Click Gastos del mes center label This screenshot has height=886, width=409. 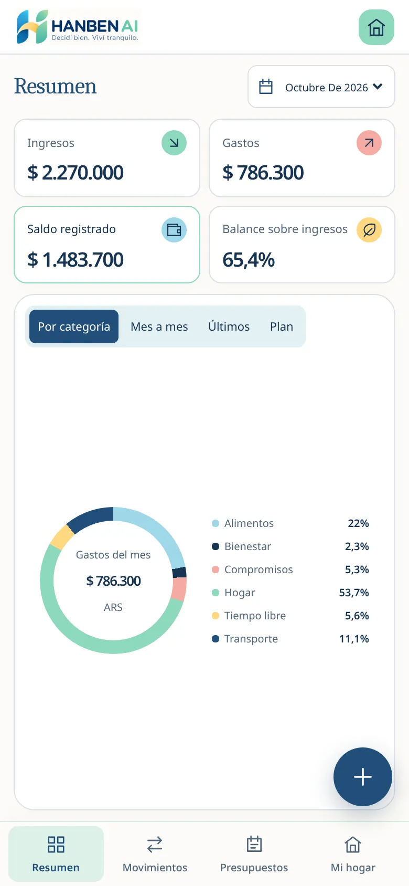point(113,555)
